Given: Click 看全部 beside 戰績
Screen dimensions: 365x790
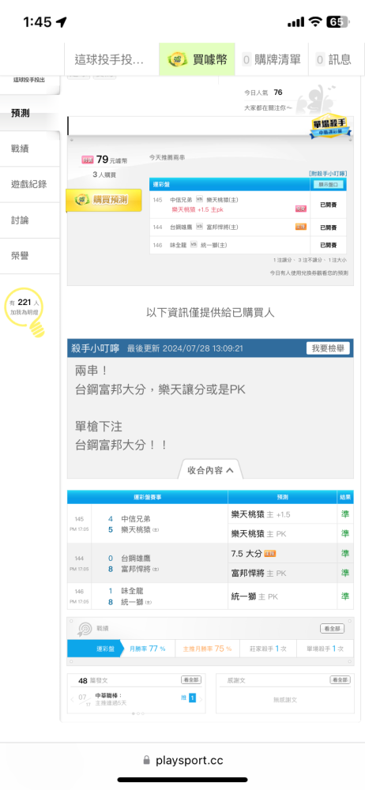Looking at the screenshot, I should click(x=333, y=628).
